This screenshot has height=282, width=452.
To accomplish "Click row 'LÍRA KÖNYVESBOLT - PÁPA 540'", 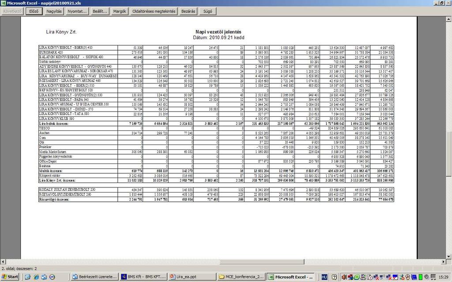I will 216,100.
